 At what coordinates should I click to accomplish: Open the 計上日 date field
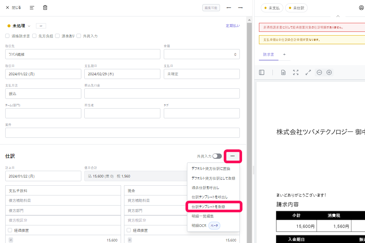coord(43,176)
